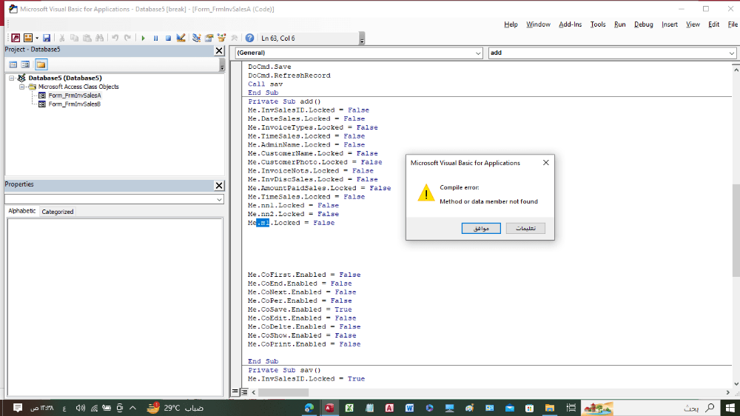This screenshot has height=416, width=740.
Task: Open File Explorer from the taskbar
Action: pyautogui.click(x=549, y=408)
